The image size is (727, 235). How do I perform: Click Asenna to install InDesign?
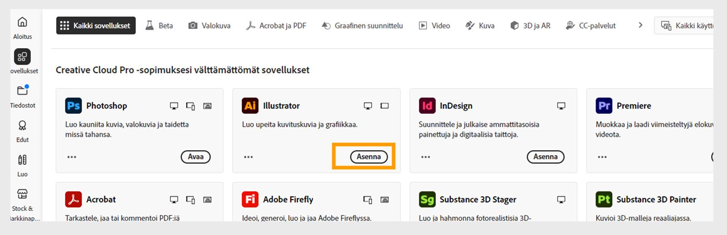(x=545, y=157)
